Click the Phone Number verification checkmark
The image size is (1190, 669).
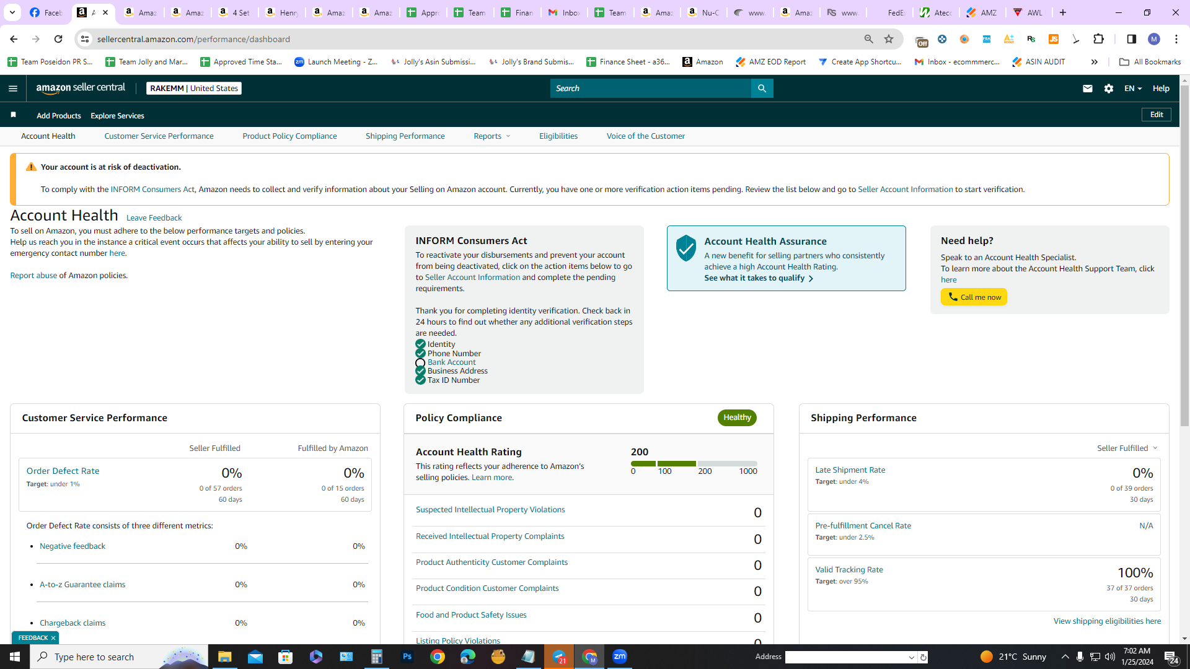coord(420,354)
